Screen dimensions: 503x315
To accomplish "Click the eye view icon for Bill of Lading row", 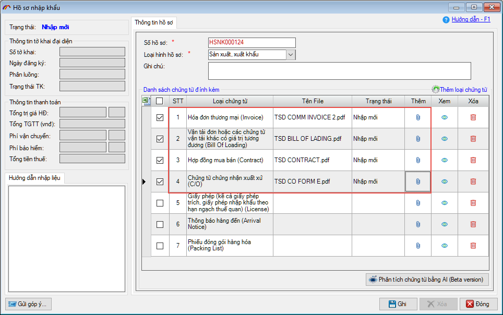I will point(445,139).
